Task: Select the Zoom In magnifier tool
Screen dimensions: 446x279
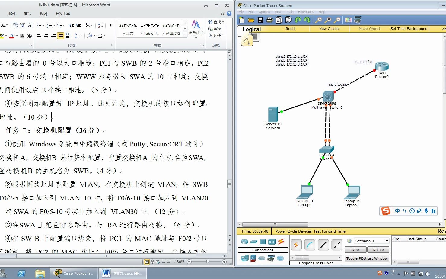Action: tap(319, 20)
